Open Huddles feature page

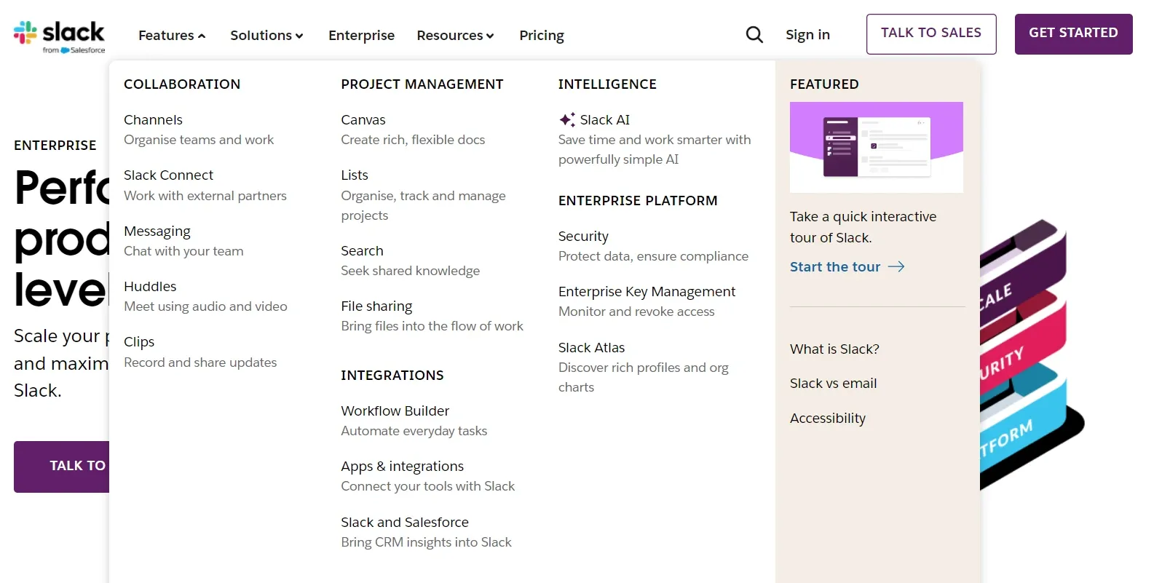pos(150,286)
